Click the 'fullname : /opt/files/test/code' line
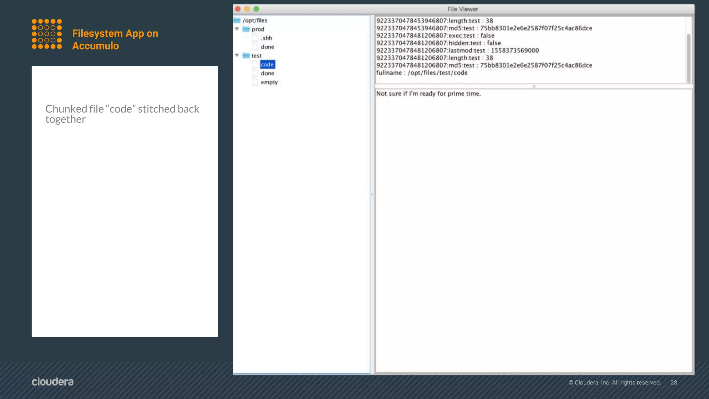 422,73
